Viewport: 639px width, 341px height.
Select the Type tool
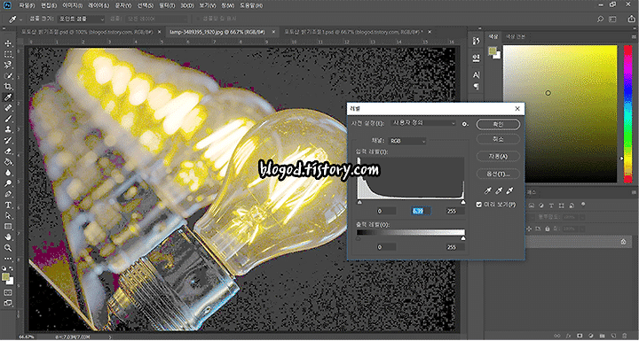[x=8, y=205]
